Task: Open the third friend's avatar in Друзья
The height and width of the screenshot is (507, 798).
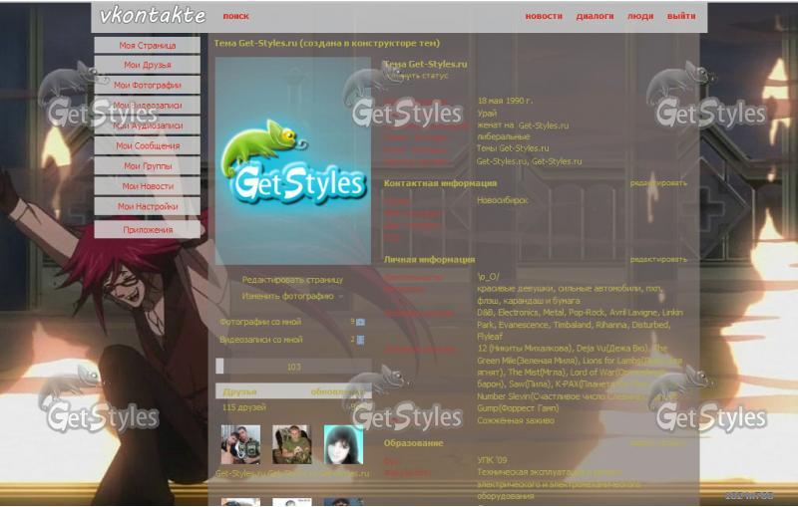Action: click(x=343, y=445)
